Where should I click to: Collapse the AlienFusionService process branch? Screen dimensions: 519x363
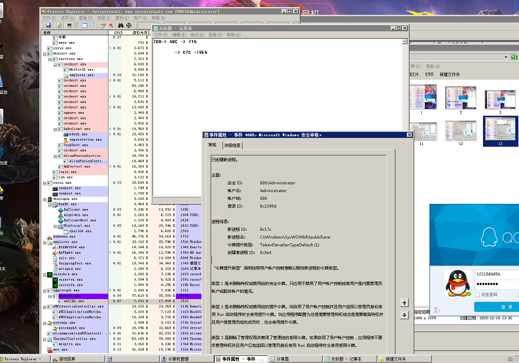tap(56, 156)
